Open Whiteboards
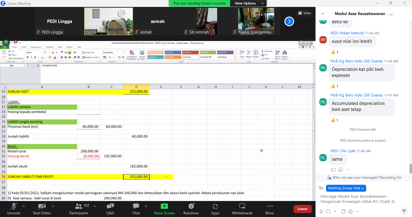Screen dimensions: 412x217 242,209
